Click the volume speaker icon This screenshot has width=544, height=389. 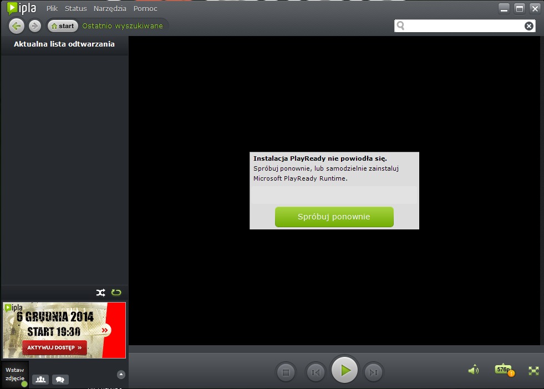(x=474, y=370)
